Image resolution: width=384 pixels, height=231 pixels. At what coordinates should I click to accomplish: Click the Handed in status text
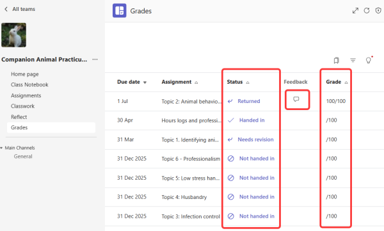(252, 120)
